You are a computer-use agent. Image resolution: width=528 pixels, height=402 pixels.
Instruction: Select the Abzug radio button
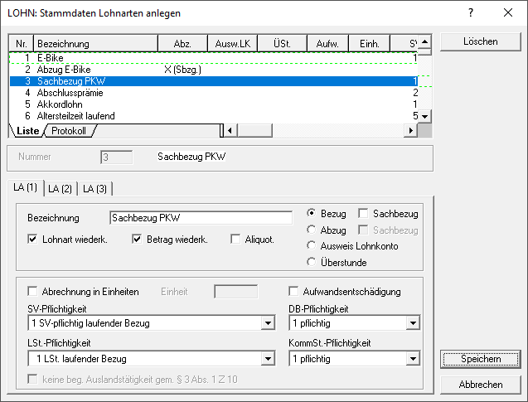point(312,230)
